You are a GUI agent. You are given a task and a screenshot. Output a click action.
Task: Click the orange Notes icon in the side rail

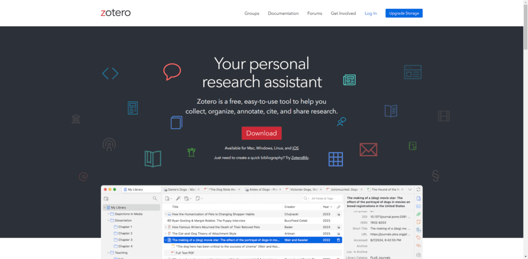click(419, 222)
